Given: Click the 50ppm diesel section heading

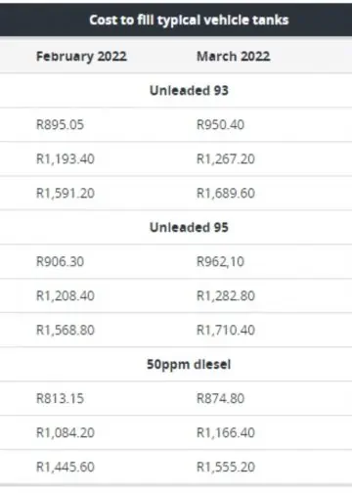Looking at the screenshot, I should coord(189,364).
